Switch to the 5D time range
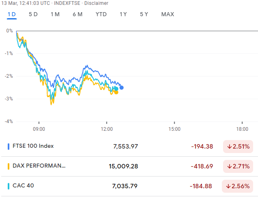Image resolution: width=258 pixels, height=200 pixels. (33, 14)
